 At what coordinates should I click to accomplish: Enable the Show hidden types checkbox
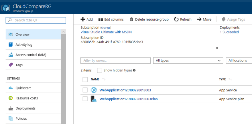99,70
